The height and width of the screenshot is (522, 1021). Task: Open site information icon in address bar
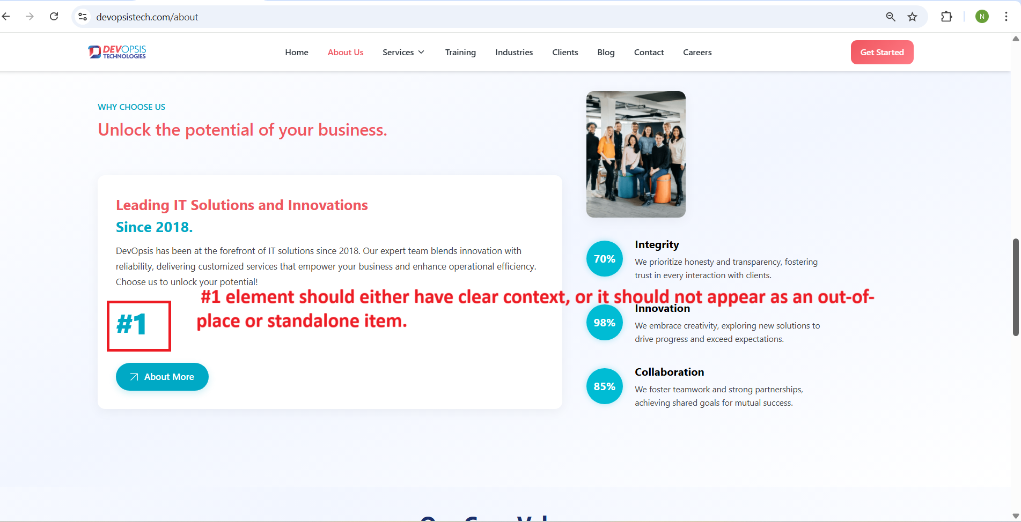[83, 17]
